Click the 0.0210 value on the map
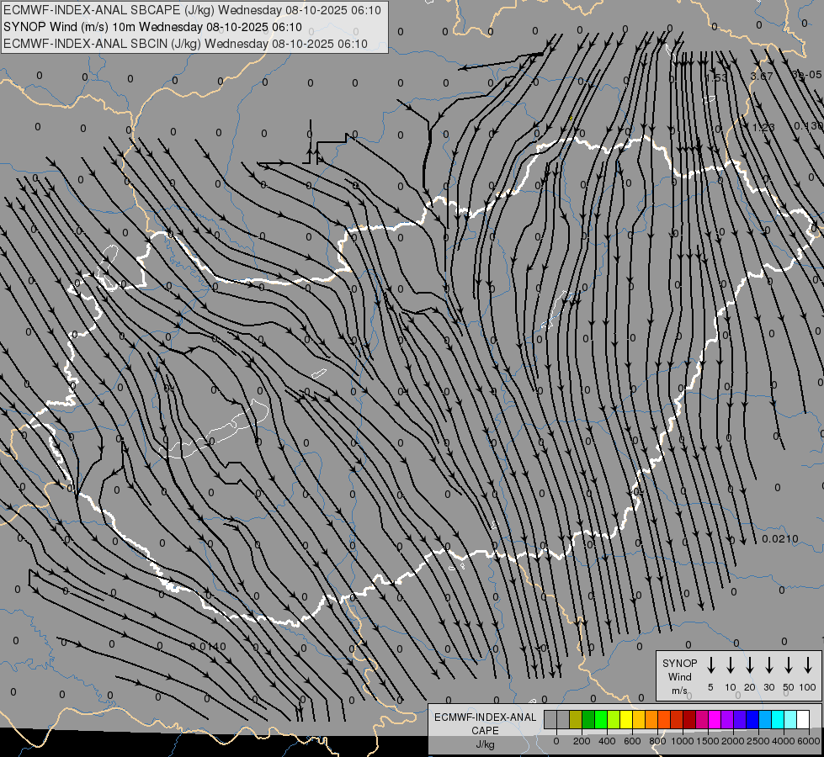Screen dimensions: 824x757 click(x=779, y=539)
